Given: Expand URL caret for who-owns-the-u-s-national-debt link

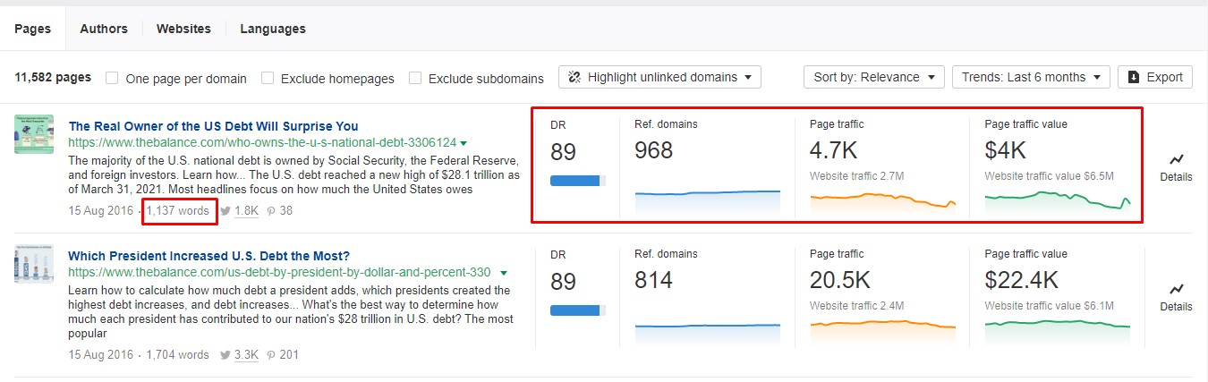Looking at the screenshot, I should 464,143.
